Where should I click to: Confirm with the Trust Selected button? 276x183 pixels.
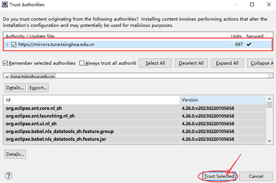219,176
